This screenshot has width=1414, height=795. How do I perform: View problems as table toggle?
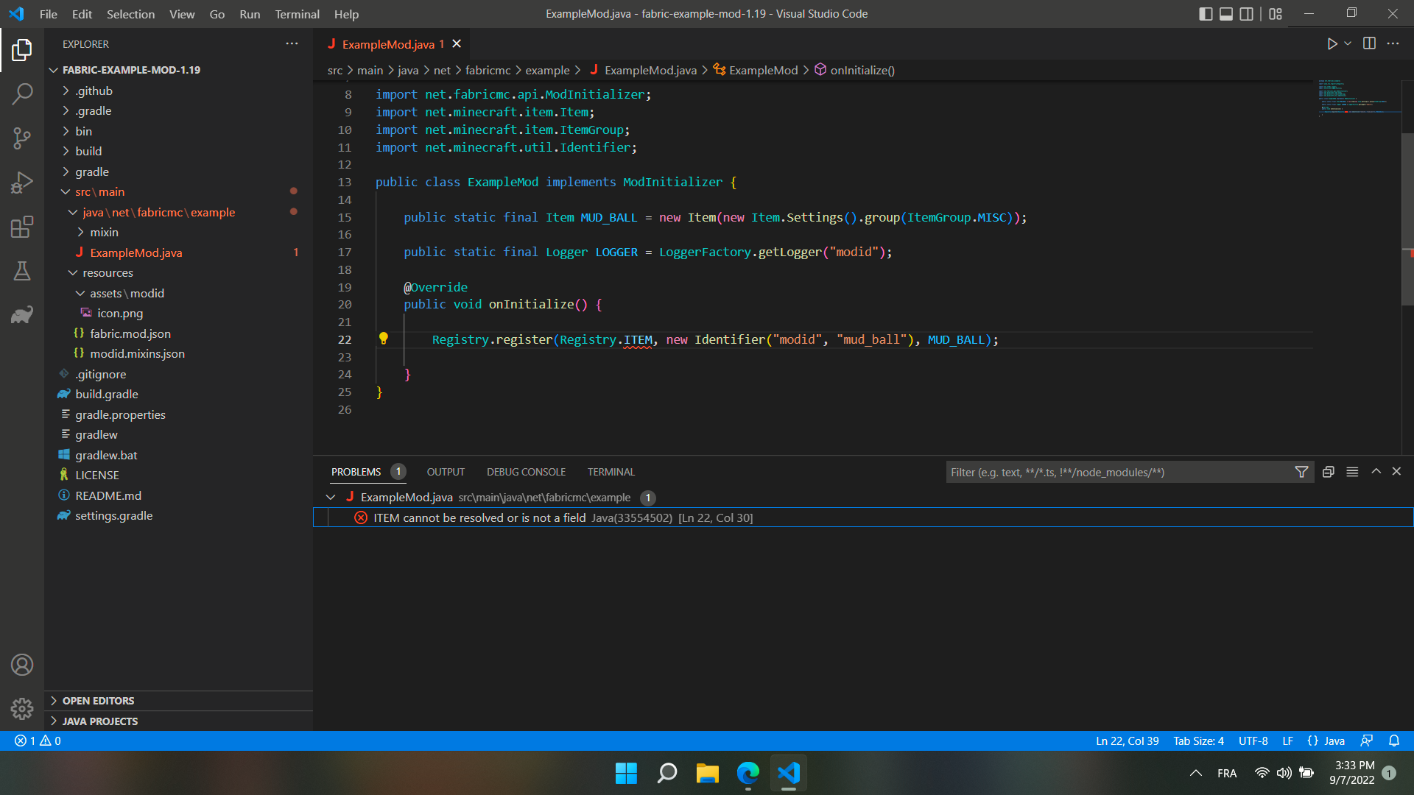pos(1352,472)
